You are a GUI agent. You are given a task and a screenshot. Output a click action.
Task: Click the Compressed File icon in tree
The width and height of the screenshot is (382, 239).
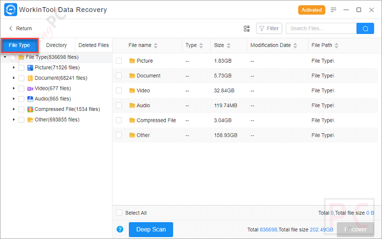pos(30,109)
